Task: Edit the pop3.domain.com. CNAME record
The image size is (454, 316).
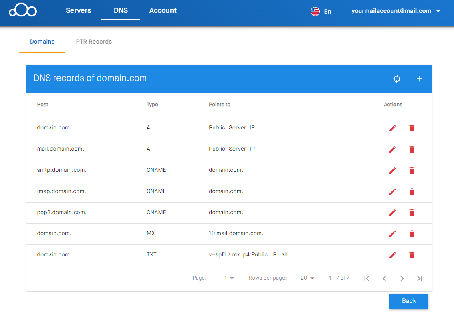Action: click(393, 213)
